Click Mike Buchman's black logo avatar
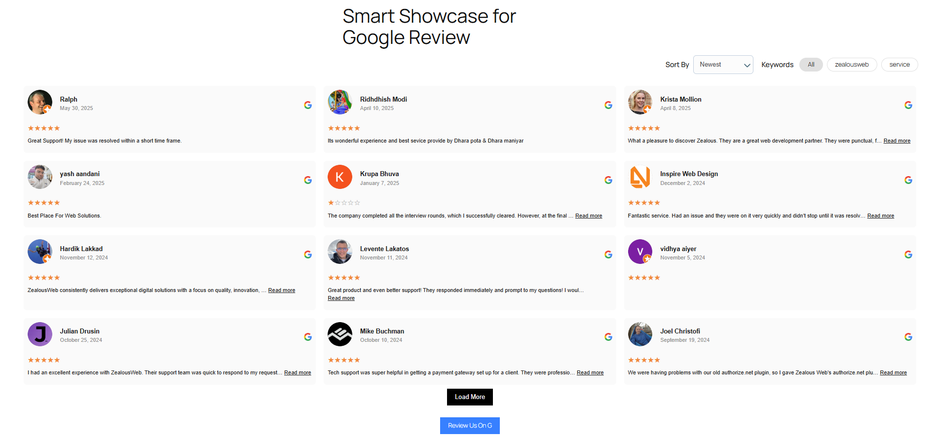 click(x=340, y=334)
